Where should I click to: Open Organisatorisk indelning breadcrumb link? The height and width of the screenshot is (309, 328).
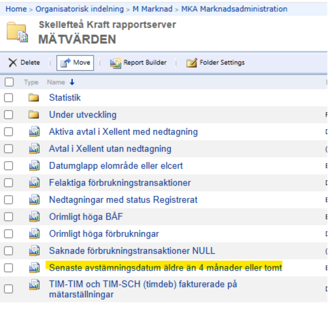pos(79,9)
